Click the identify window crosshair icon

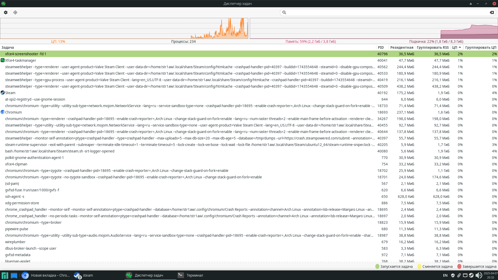[x=15, y=12]
